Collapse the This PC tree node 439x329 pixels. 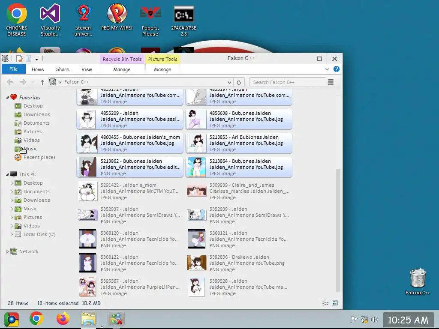[7, 174]
